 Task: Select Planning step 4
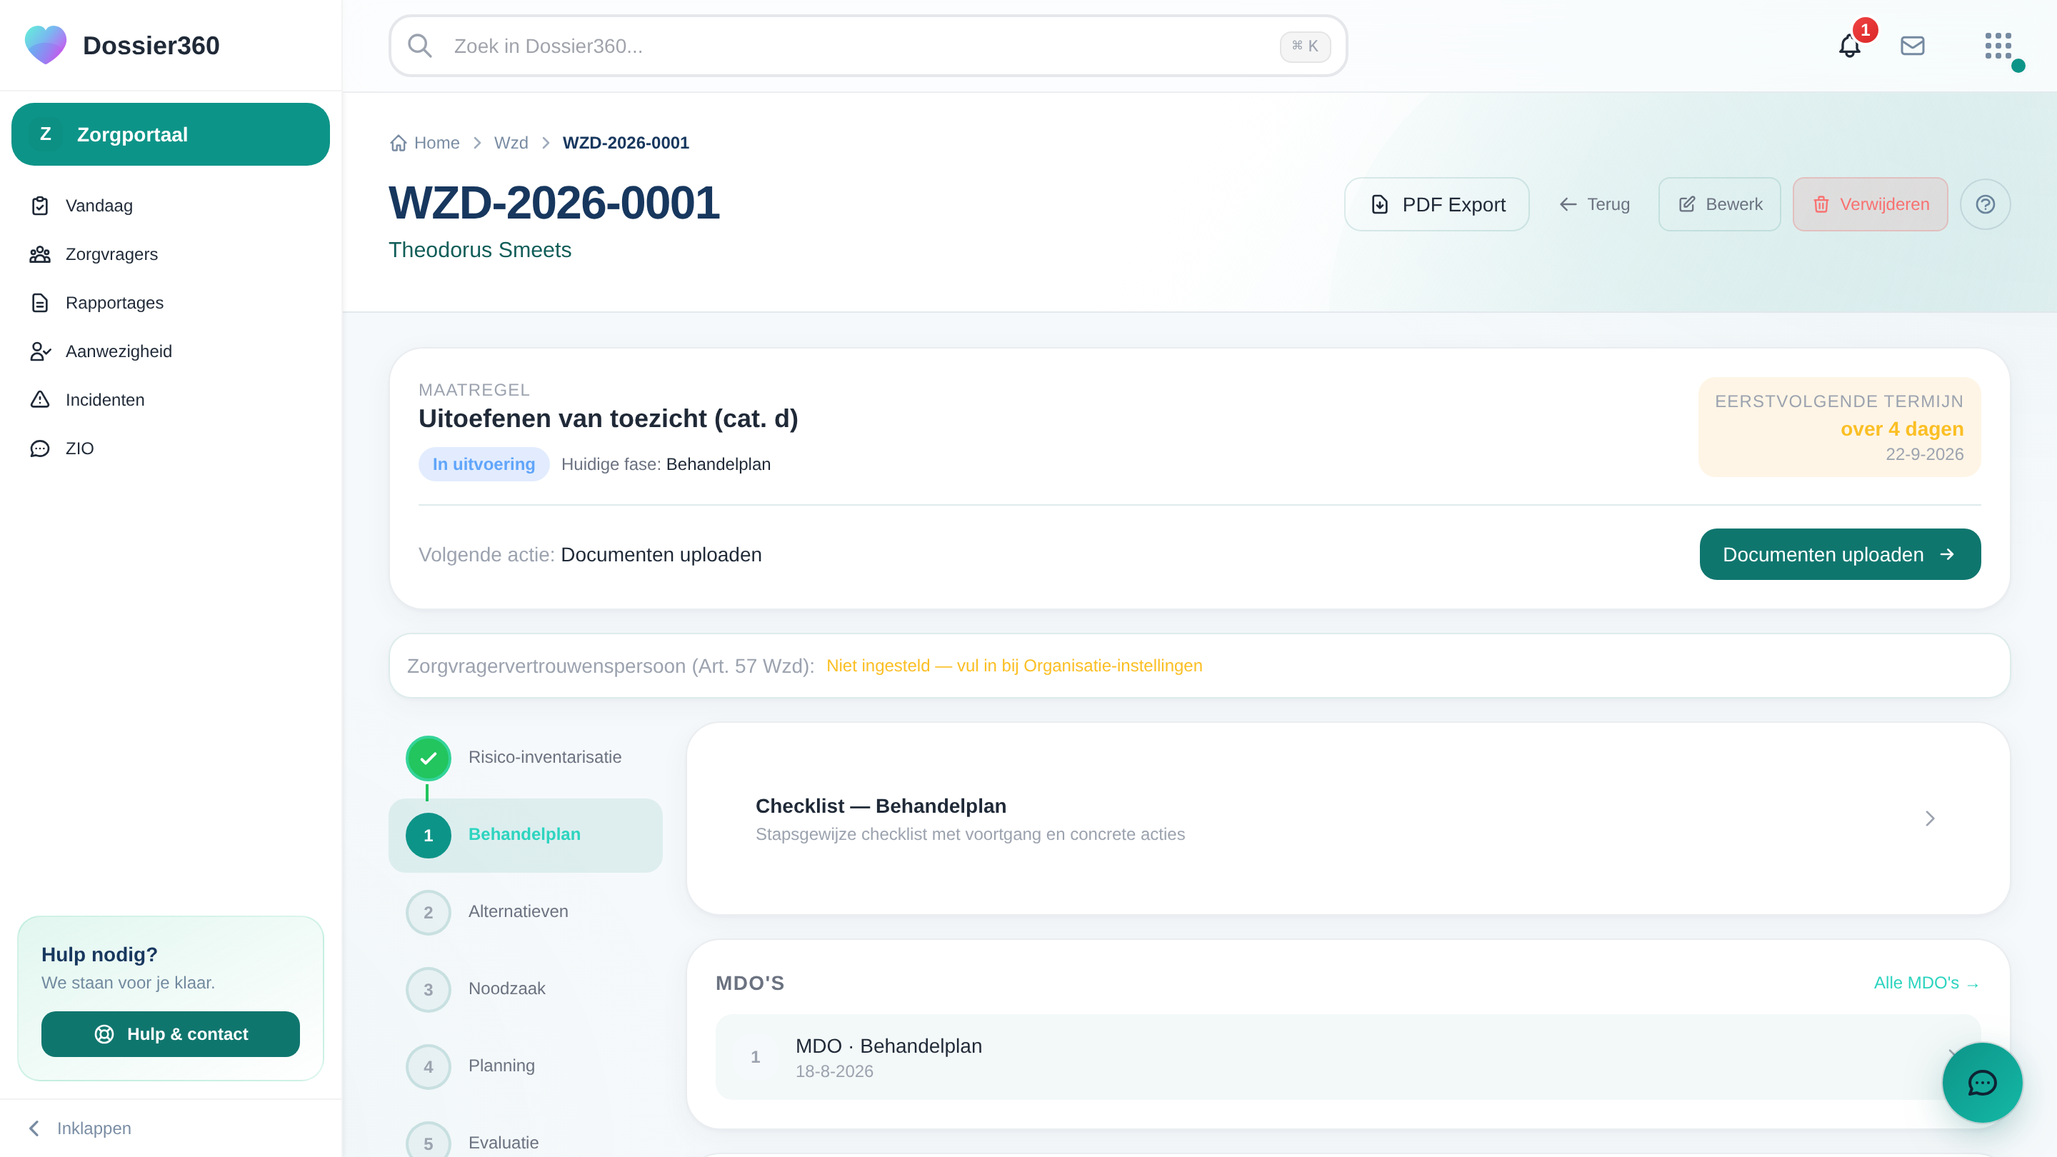[526, 1066]
